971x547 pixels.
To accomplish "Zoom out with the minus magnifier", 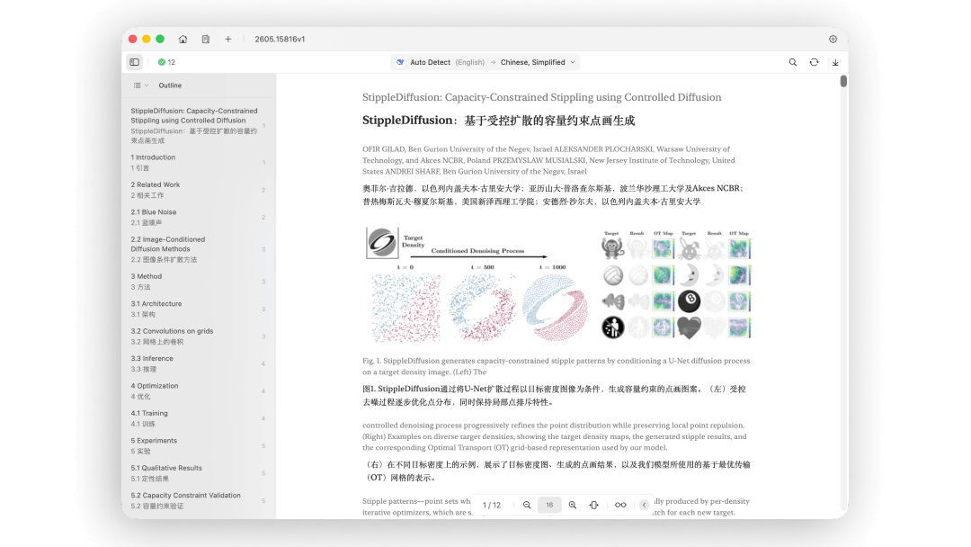I will point(526,505).
